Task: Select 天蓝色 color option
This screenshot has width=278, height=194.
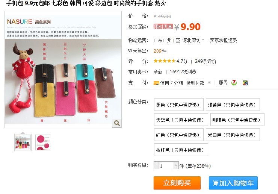Action: [x=181, y=120]
